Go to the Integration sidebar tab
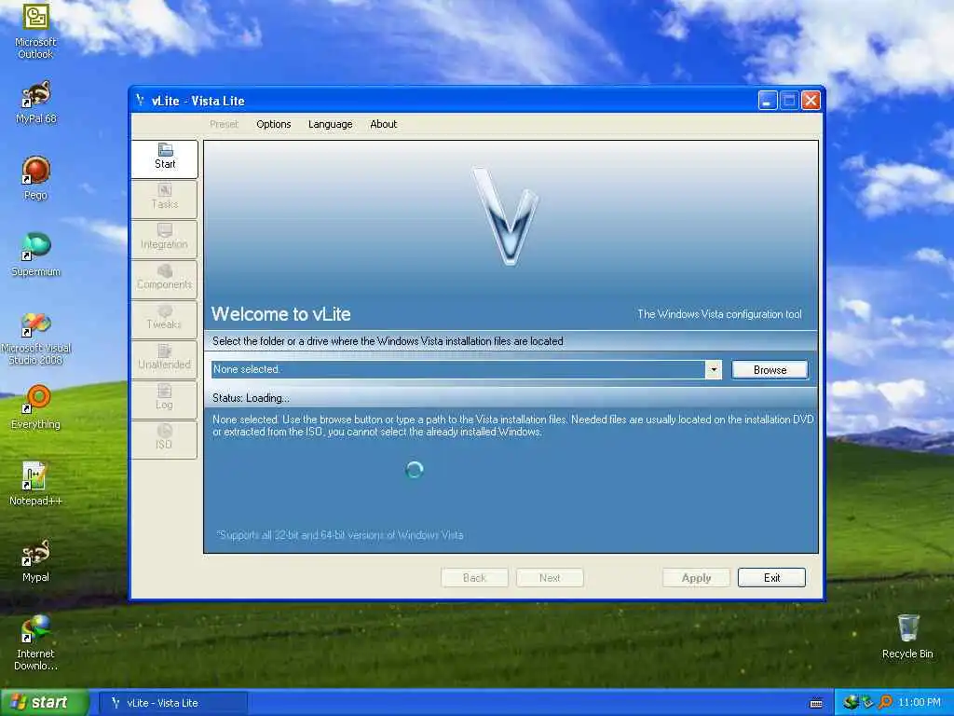Viewport: 954px width, 716px height. 164,240
